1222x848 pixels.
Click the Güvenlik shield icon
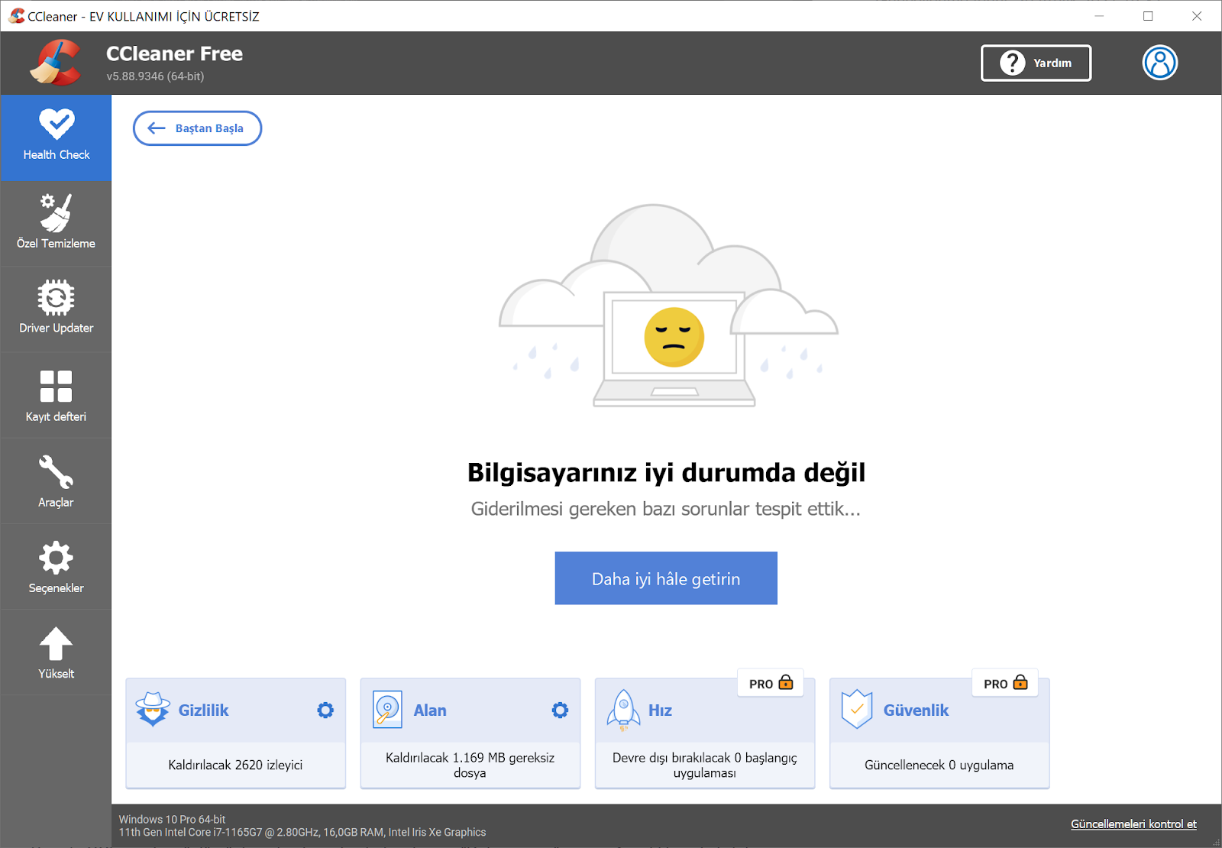[x=856, y=710]
